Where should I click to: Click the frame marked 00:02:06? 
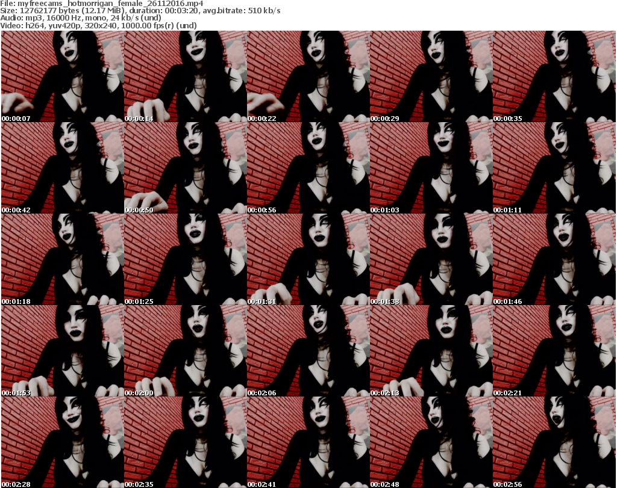point(308,351)
